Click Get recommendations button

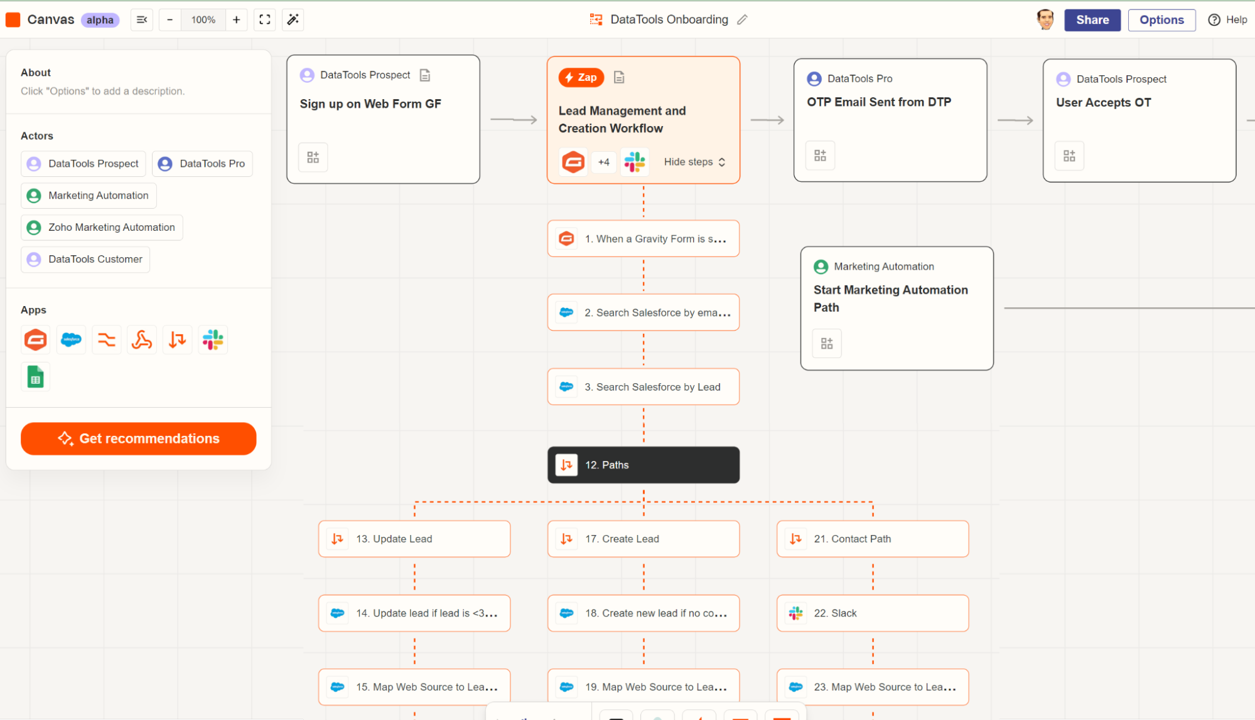click(x=139, y=439)
